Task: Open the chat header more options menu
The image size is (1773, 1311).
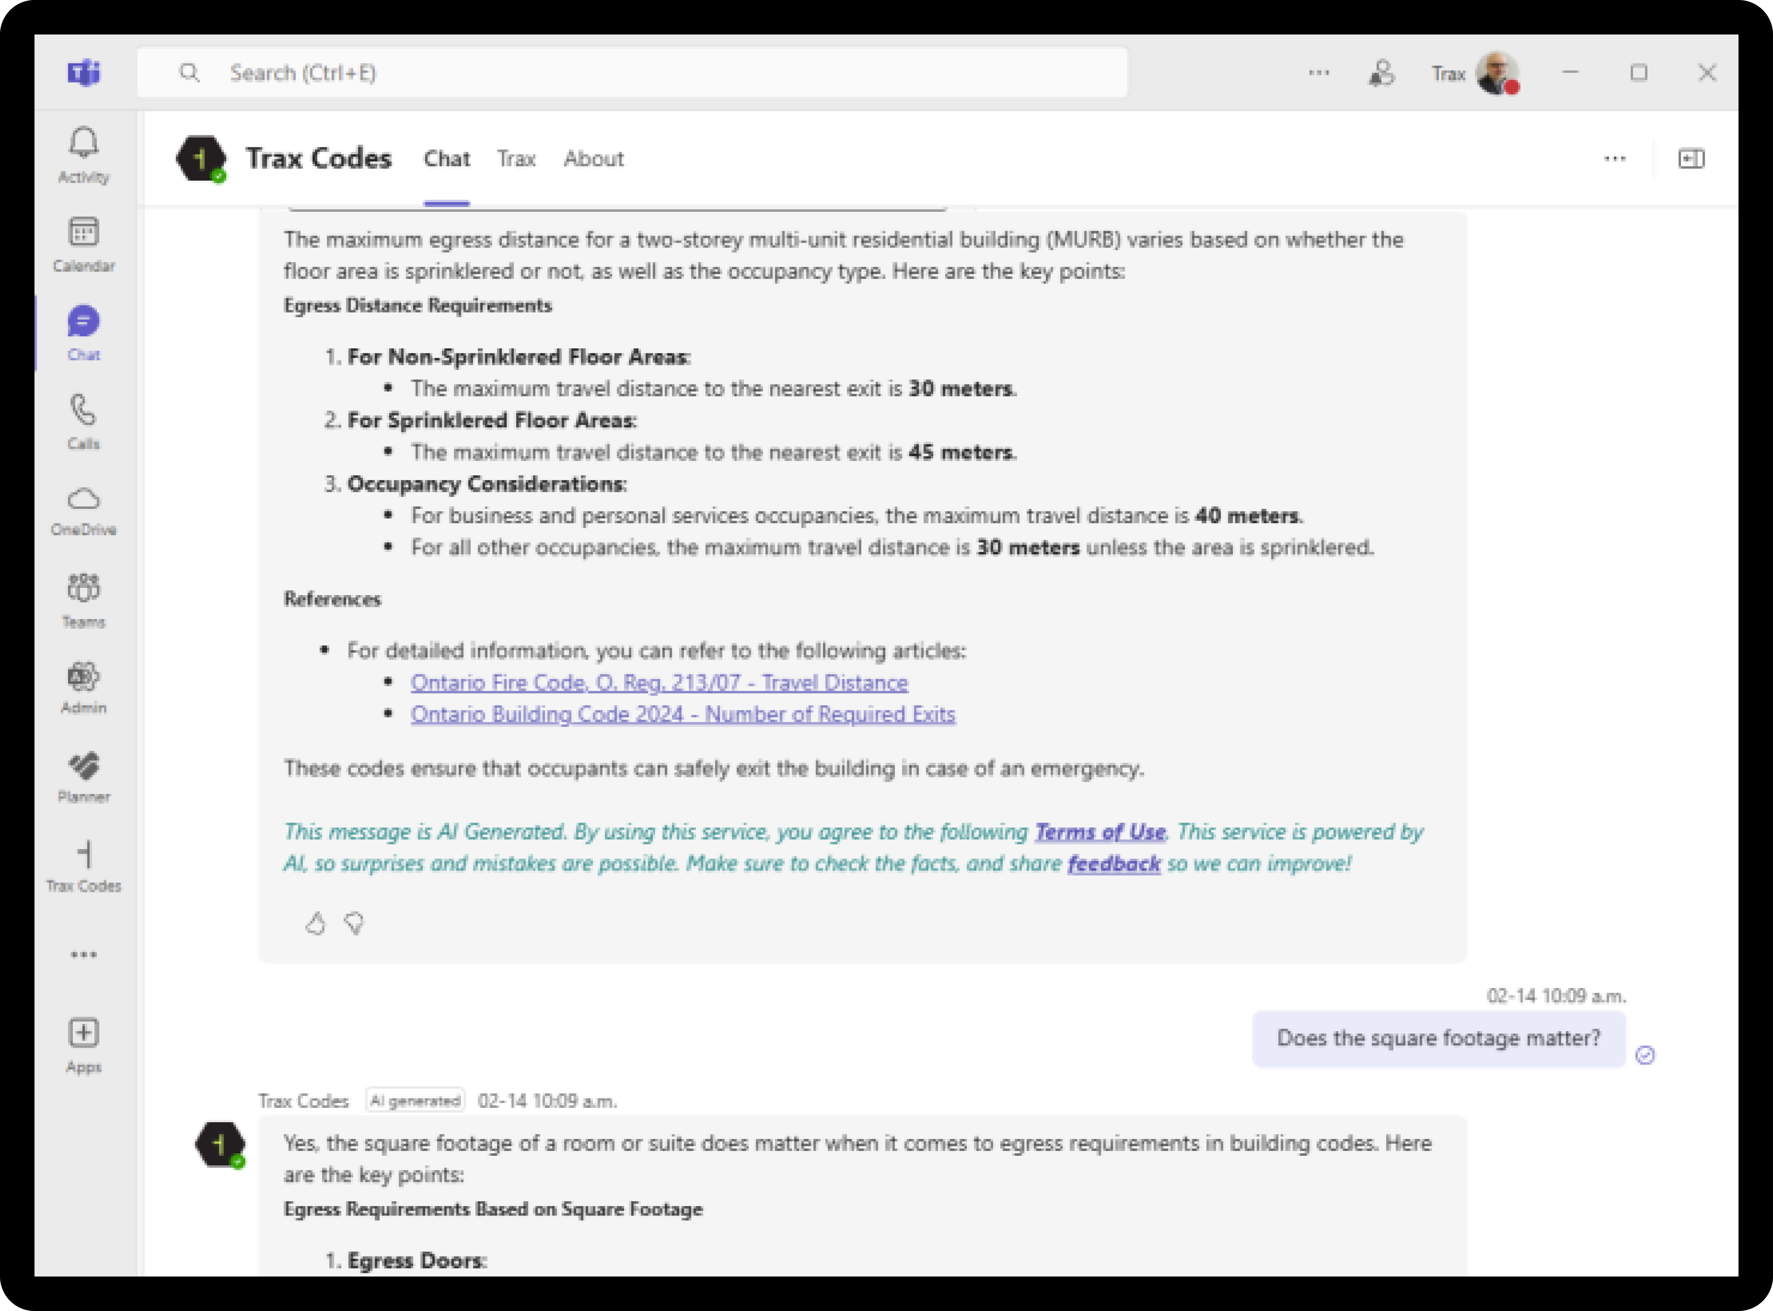Action: pyautogui.click(x=1614, y=159)
